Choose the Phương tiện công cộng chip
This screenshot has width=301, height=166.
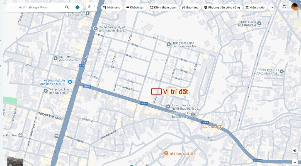click(x=222, y=8)
